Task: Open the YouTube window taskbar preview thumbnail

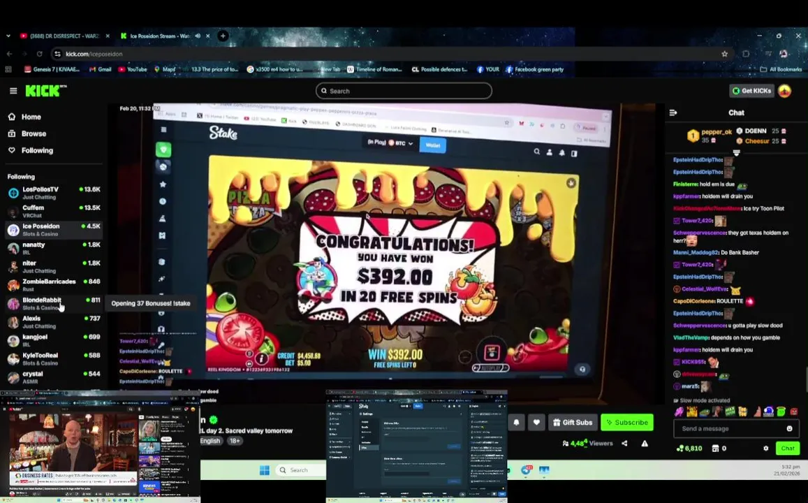Action: (100, 446)
